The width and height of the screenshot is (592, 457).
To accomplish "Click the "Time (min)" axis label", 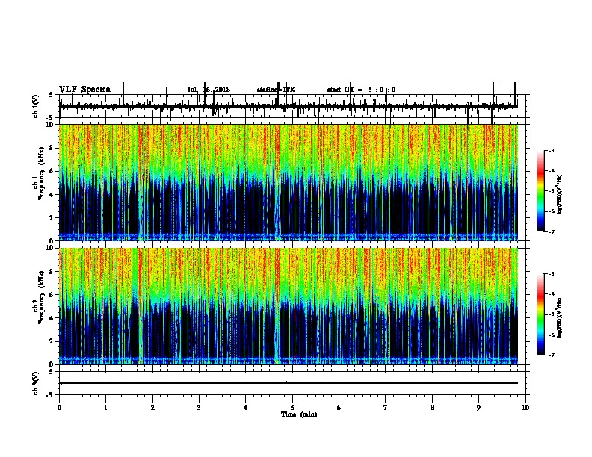I will 299,414.
